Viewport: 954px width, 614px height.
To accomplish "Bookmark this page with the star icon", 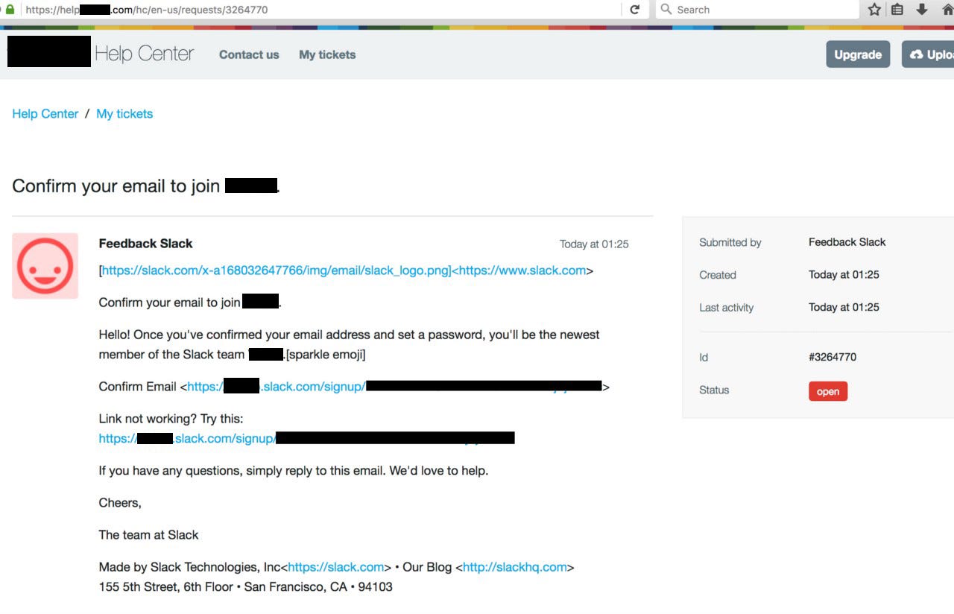I will pos(874,10).
